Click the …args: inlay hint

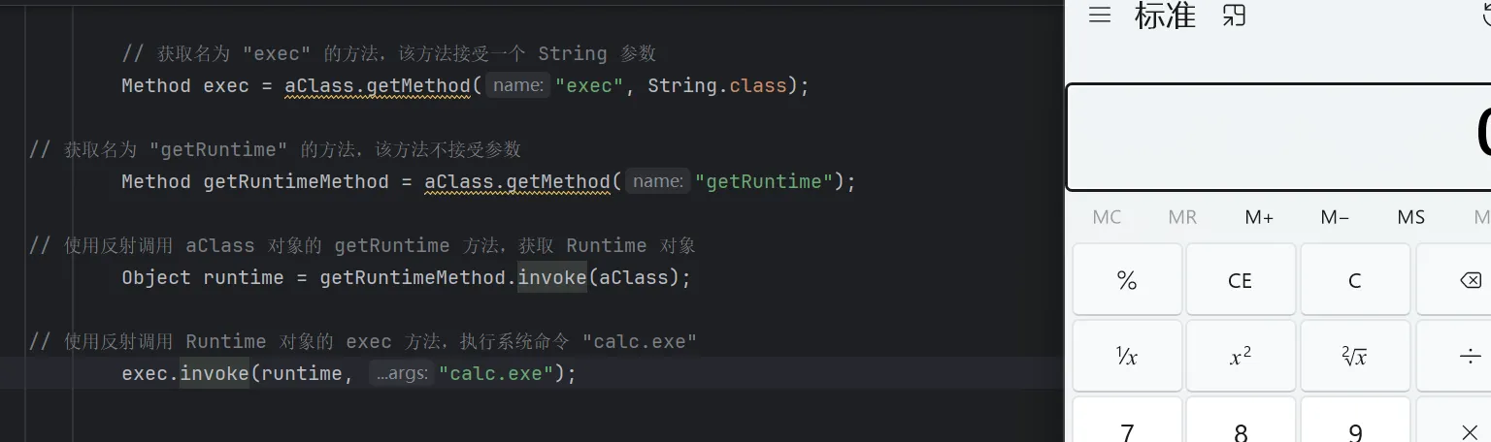(x=401, y=373)
